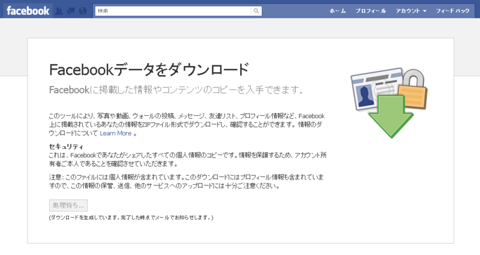
Task: Click the download data illustration
Action: [389, 103]
